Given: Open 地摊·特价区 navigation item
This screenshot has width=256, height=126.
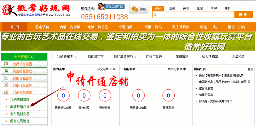Looking at the screenshot, I should pos(98,27).
